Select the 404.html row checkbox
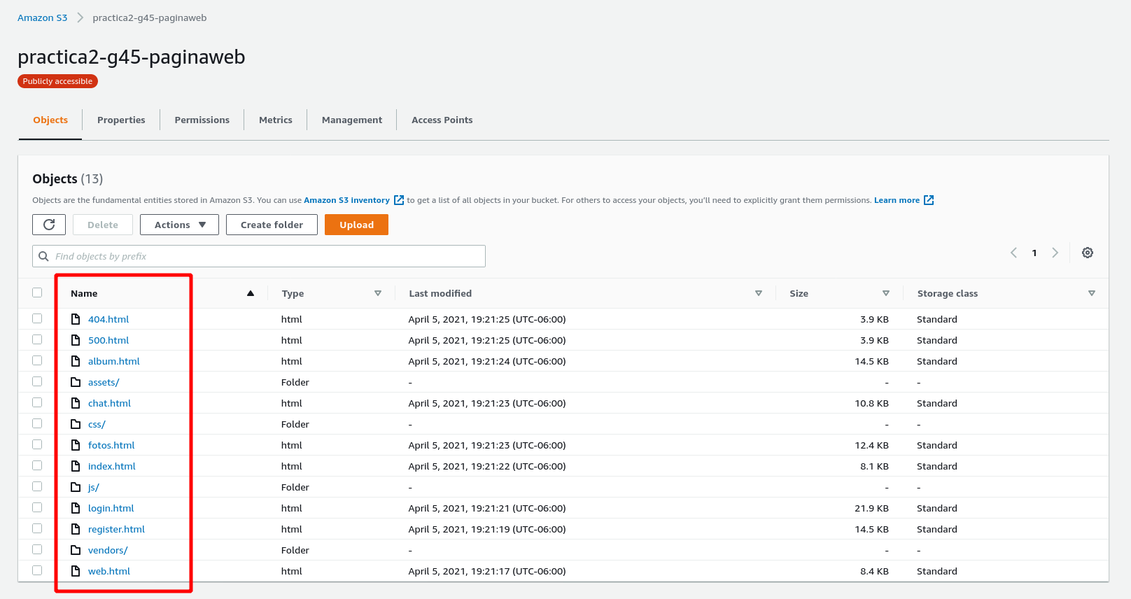 tap(37, 318)
